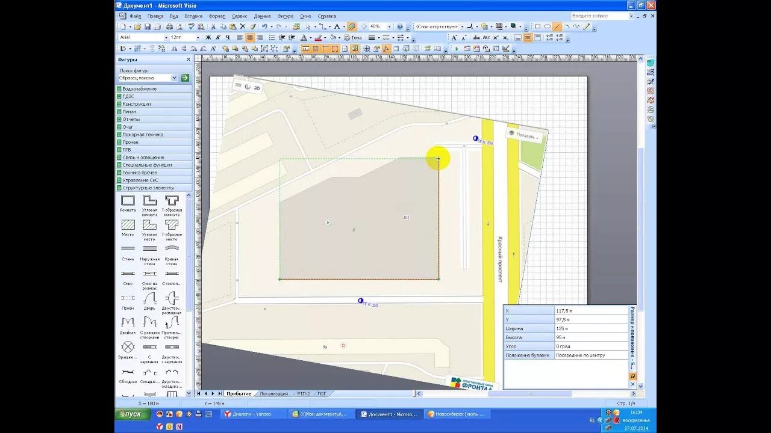Select the ellipse drawing tool
The width and height of the screenshot is (771, 433).
(547, 26)
